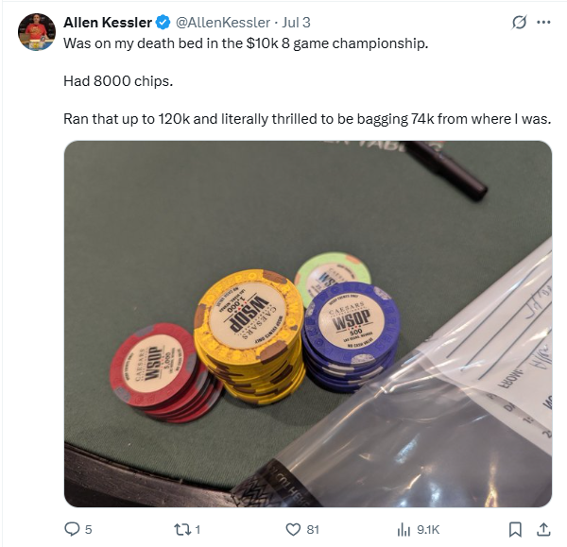This screenshot has width=567, height=547.
Task: Open the Grok slash-circle icon
Action: [x=519, y=23]
